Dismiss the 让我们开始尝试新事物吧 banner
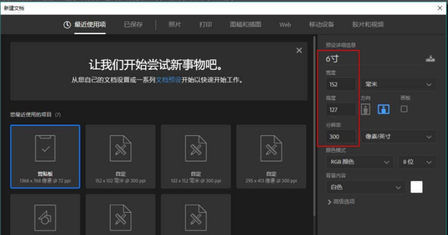Image resolution: width=448 pixels, height=235 pixels. pyautogui.click(x=299, y=51)
